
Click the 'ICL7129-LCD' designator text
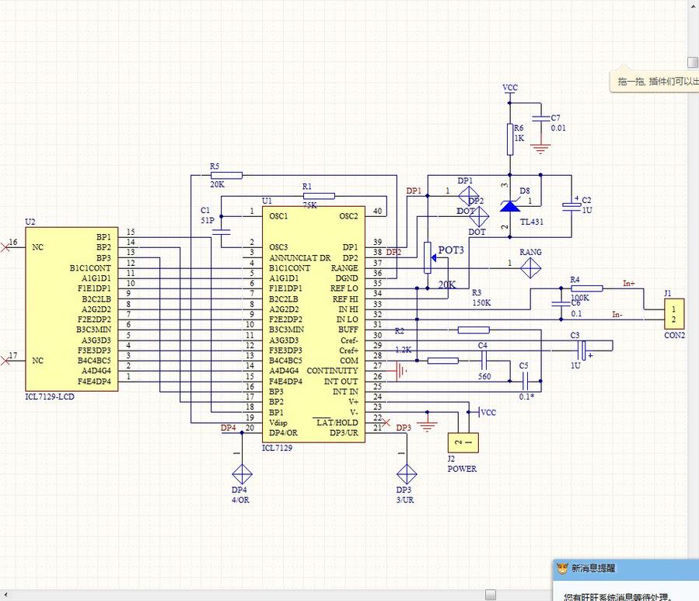[50, 397]
